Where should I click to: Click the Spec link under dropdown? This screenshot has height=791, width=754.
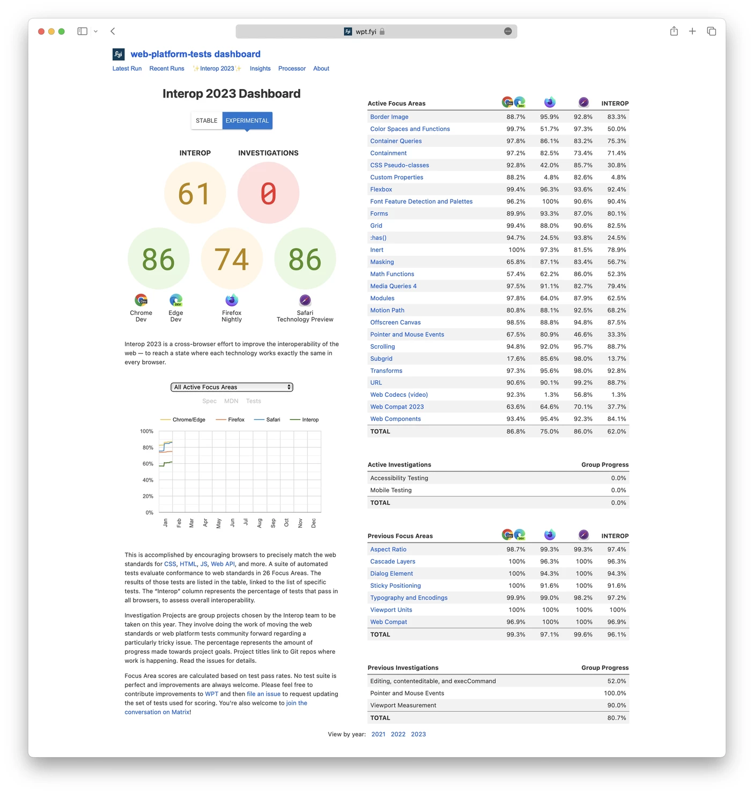pos(210,401)
